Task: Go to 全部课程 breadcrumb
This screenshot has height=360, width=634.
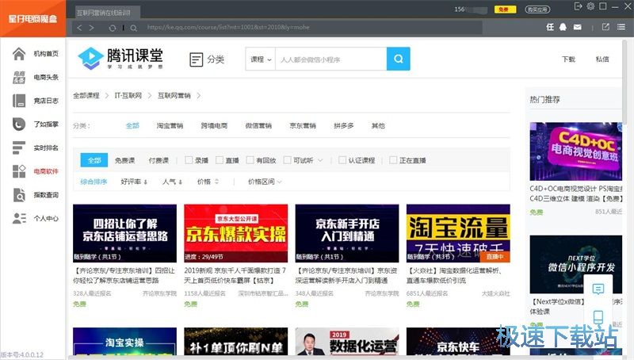Action: [x=86, y=95]
